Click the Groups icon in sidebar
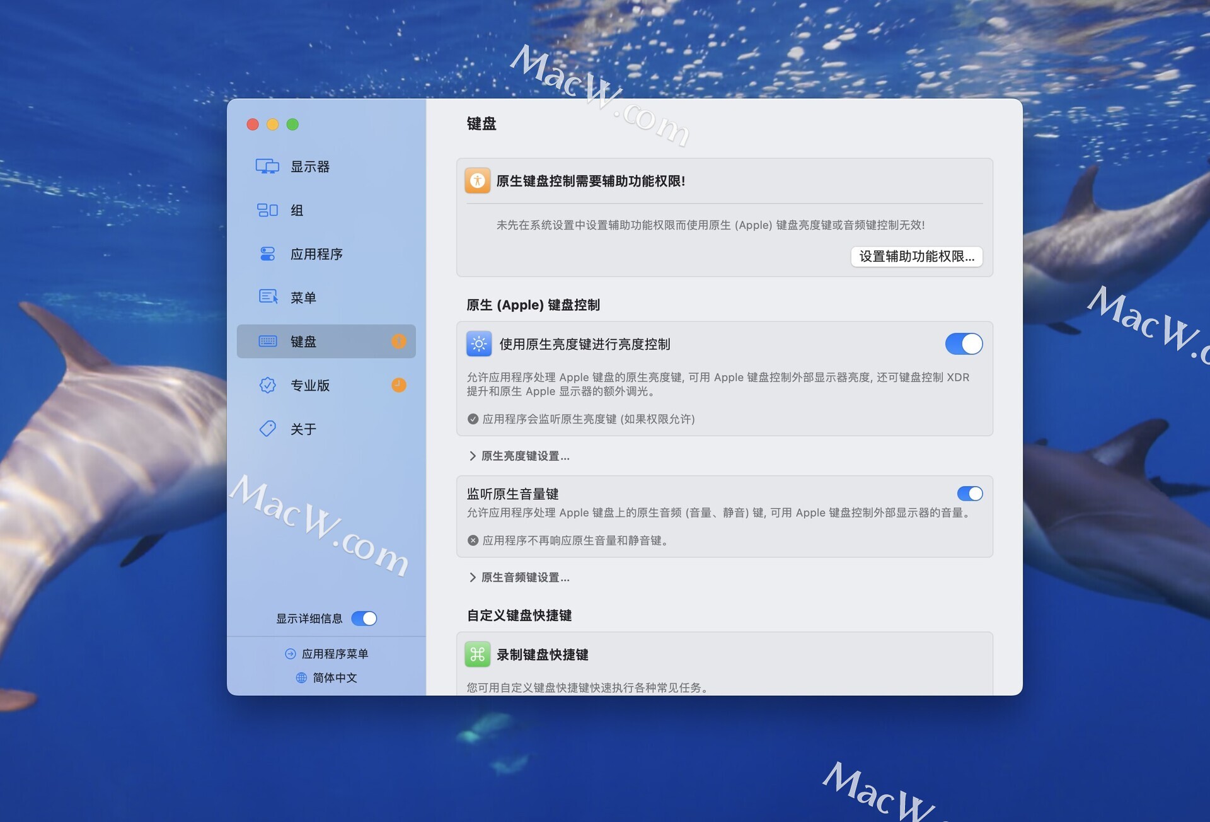The height and width of the screenshot is (822, 1210). [267, 210]
